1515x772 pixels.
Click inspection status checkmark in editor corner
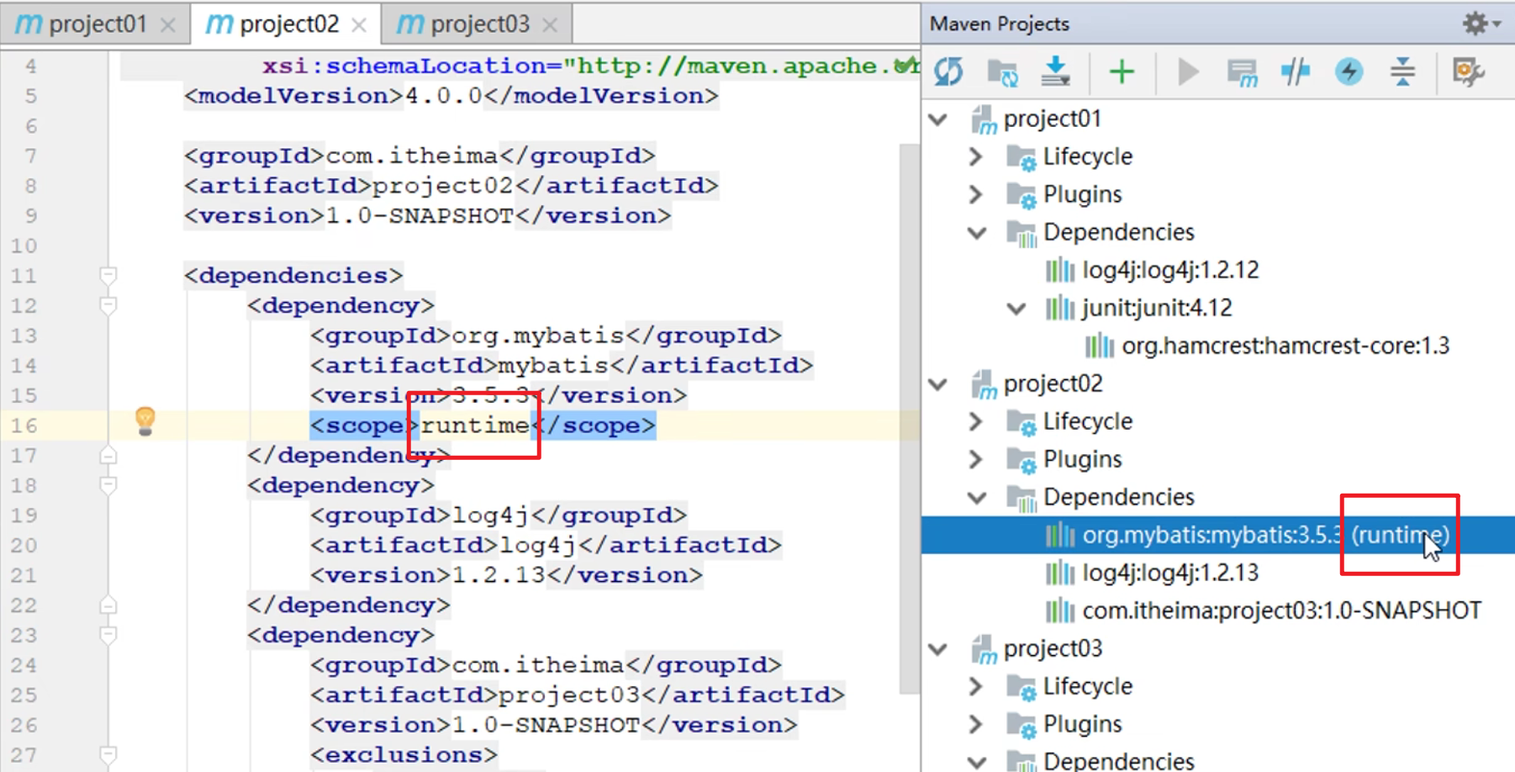(905, 65)
